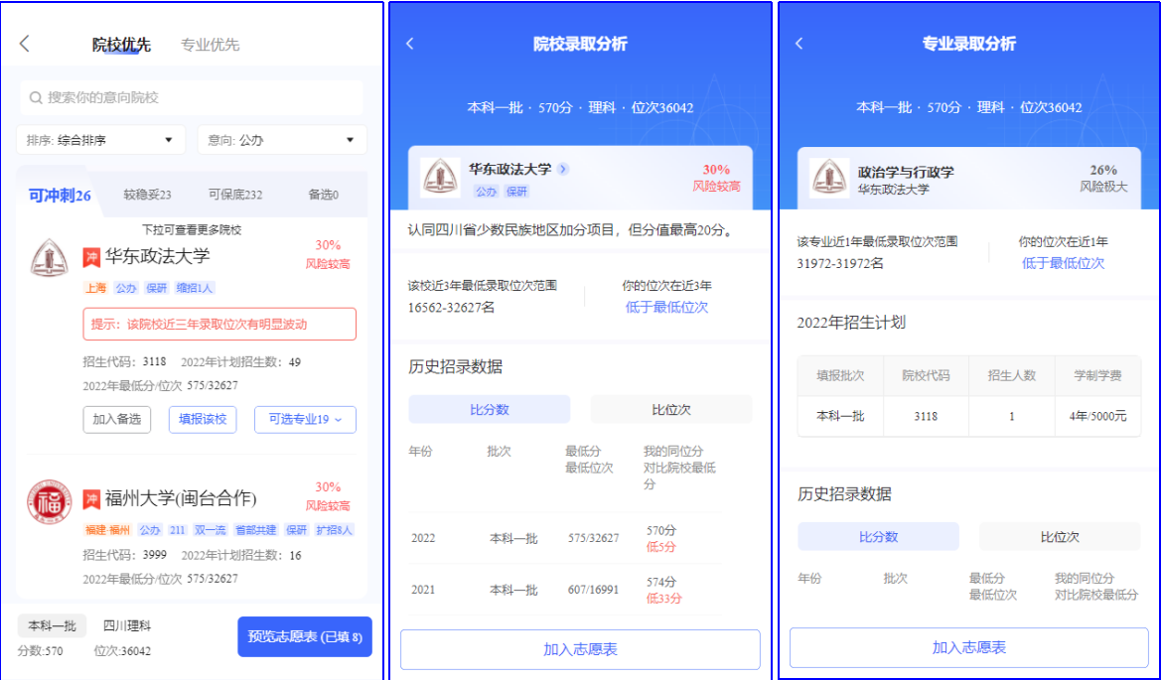The width and height of the screenshot is (1161, 680).
Task: Tap 16562-32627名 rank range
Action: (x=451, y=307)
